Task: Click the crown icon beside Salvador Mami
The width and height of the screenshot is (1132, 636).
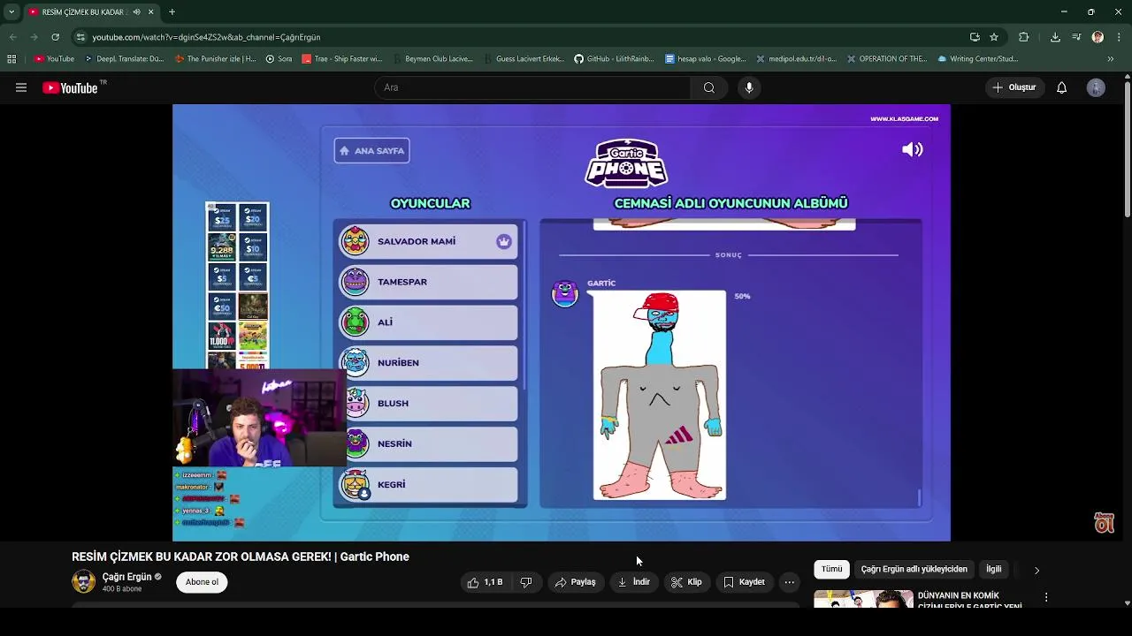Action: [504, 241]
